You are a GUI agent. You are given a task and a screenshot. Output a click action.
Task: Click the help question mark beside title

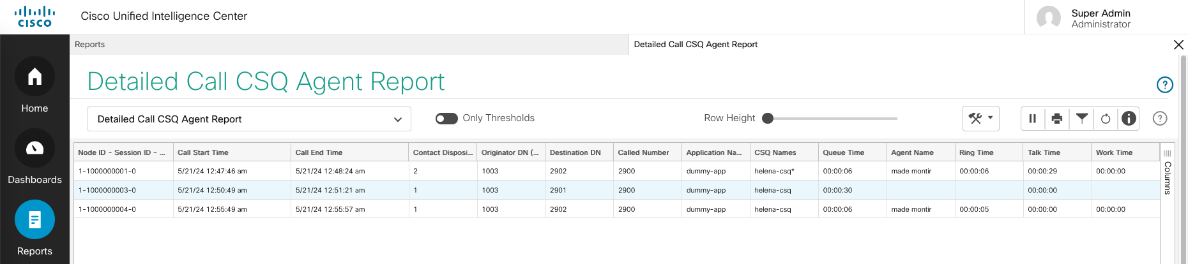click(1164, 85)
